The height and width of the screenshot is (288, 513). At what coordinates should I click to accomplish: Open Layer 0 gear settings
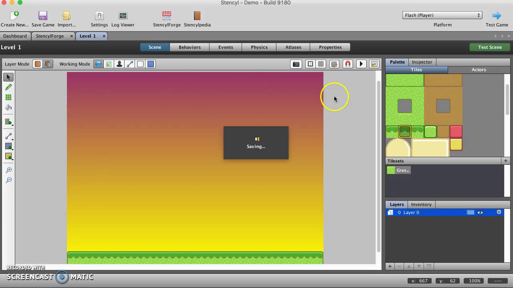(x=499, y=212)
